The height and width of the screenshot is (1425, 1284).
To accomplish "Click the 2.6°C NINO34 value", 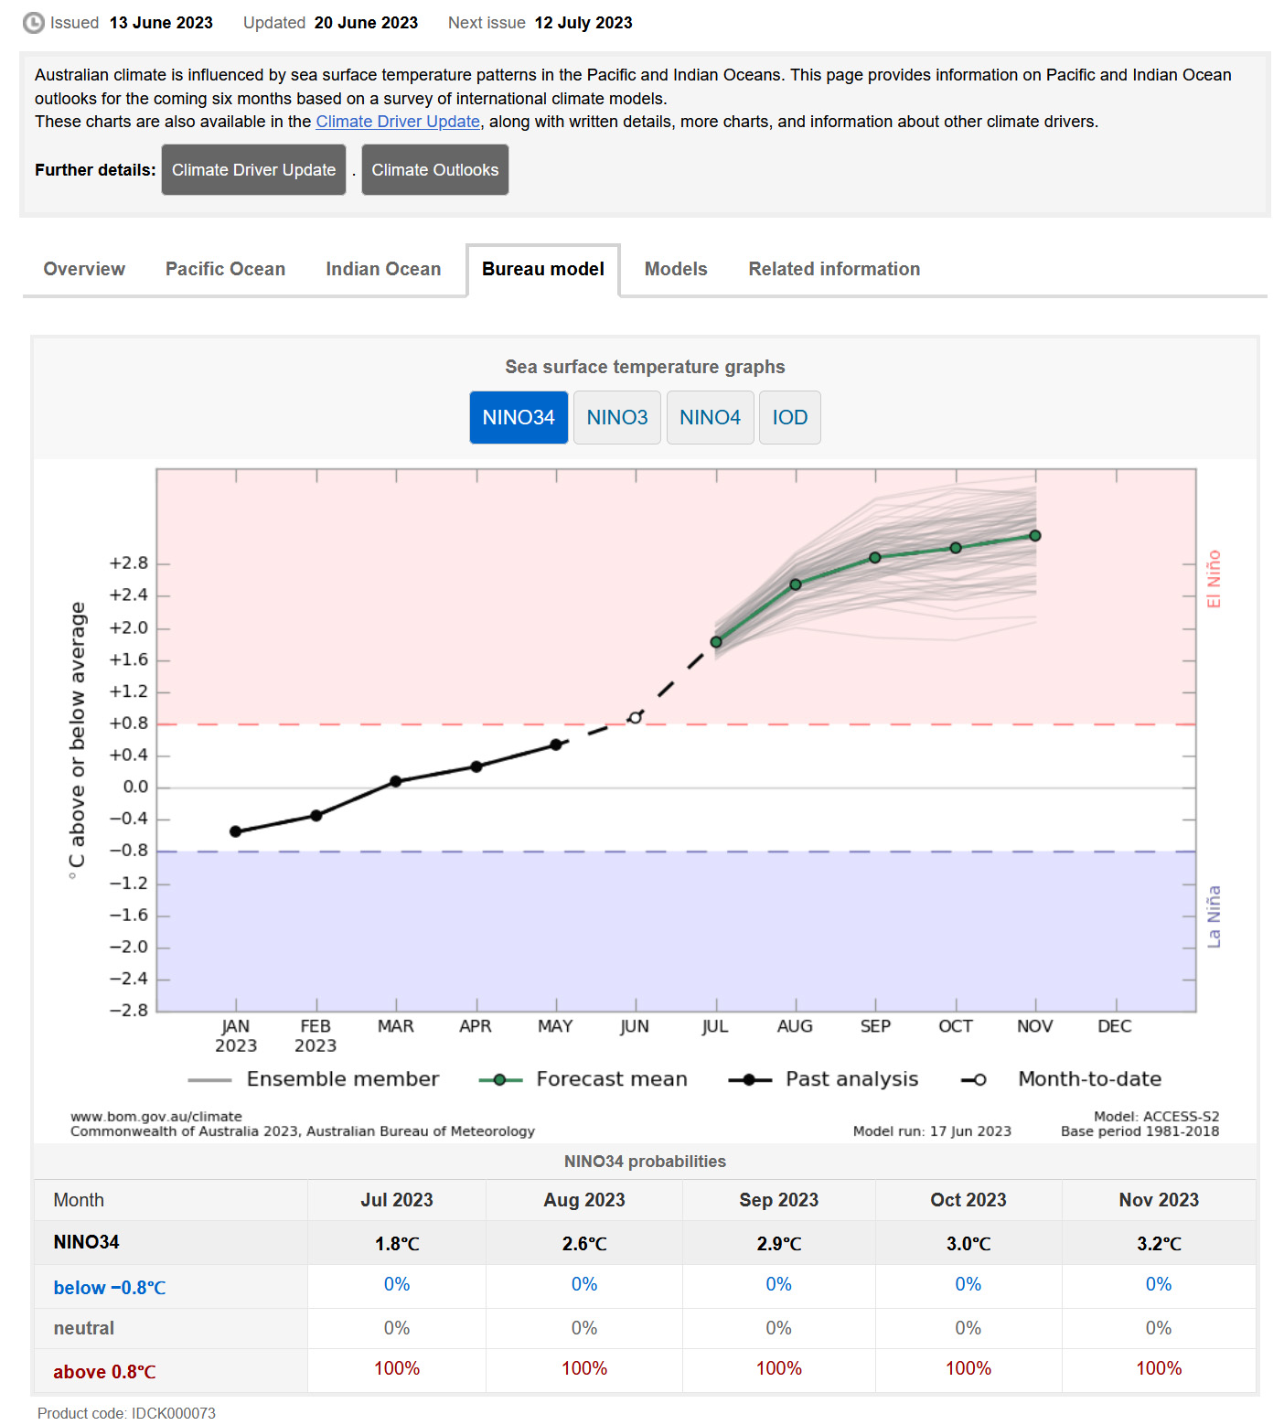I will point(584,1244).
